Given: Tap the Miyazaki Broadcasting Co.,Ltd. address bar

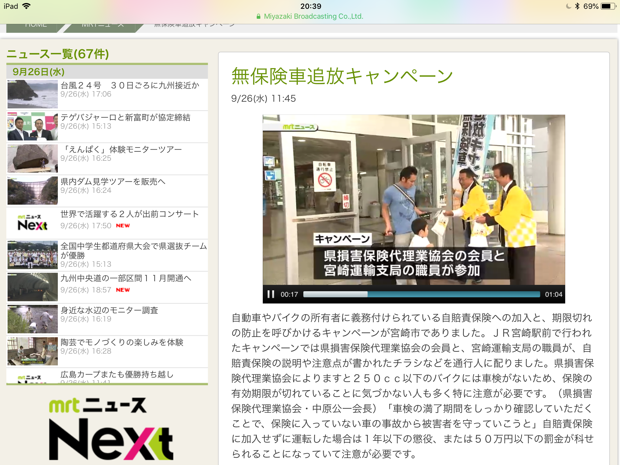Looking at the screenshot, I should click(x=310, y=16).
